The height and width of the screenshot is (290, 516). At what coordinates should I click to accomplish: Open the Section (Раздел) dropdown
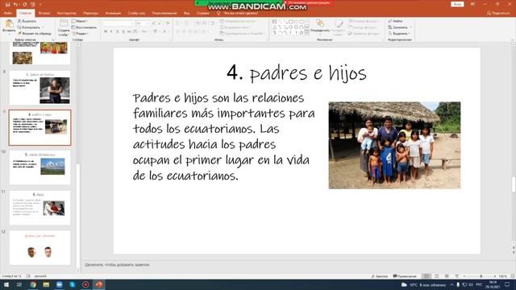pyautogui.click(x=81, y=34)
